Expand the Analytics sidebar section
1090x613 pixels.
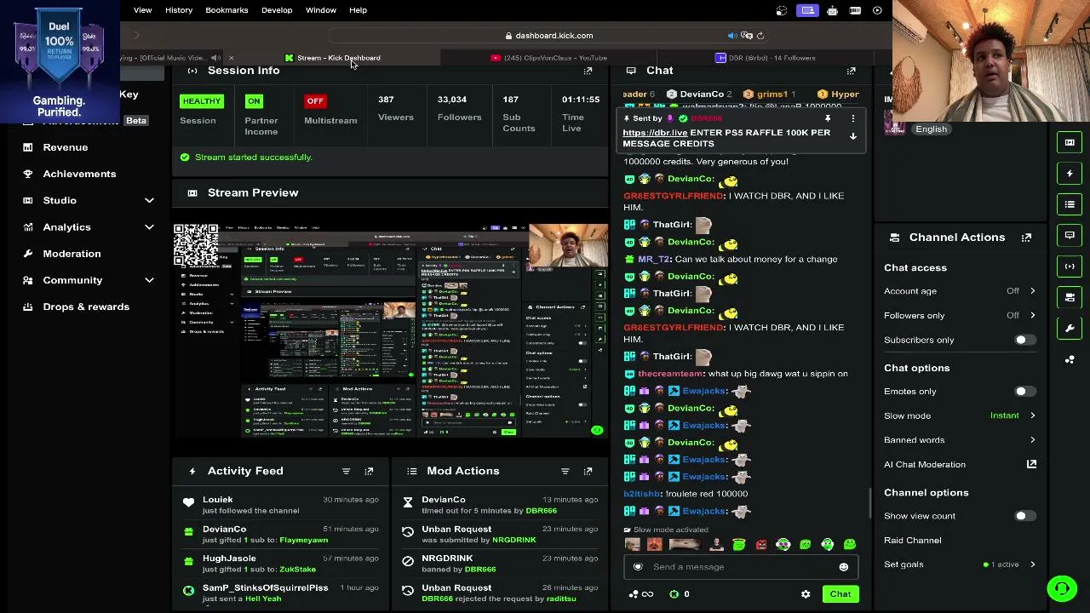coord(149,227)
